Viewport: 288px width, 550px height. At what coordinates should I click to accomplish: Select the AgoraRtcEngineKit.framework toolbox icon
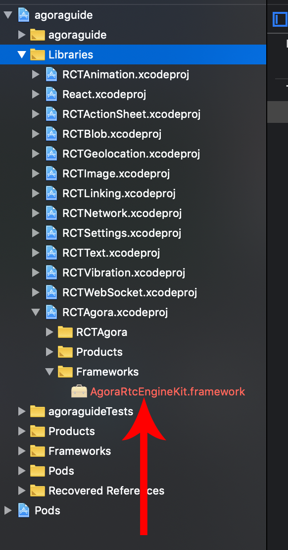click(x=79, y=391)
